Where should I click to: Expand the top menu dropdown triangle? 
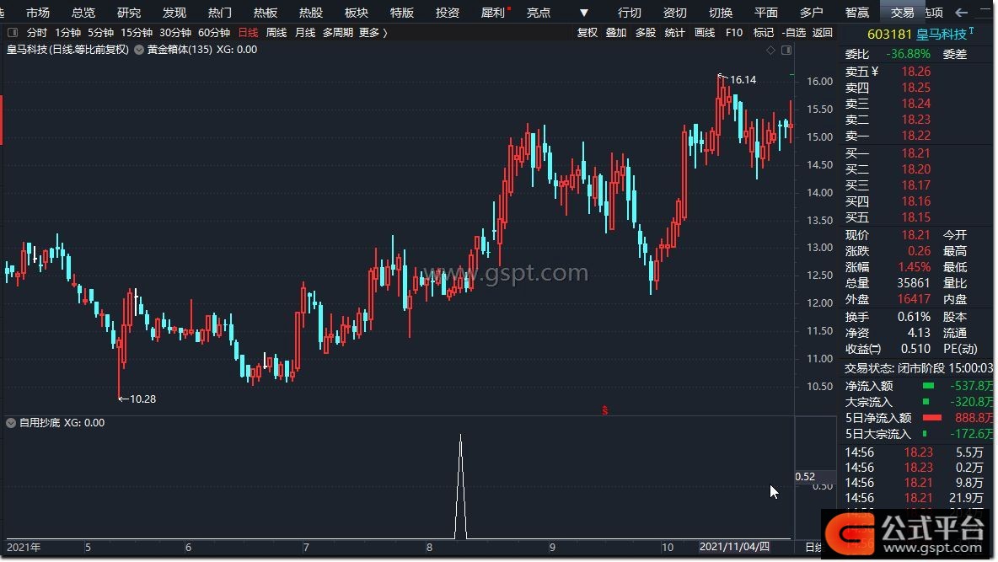coord(583,13)
